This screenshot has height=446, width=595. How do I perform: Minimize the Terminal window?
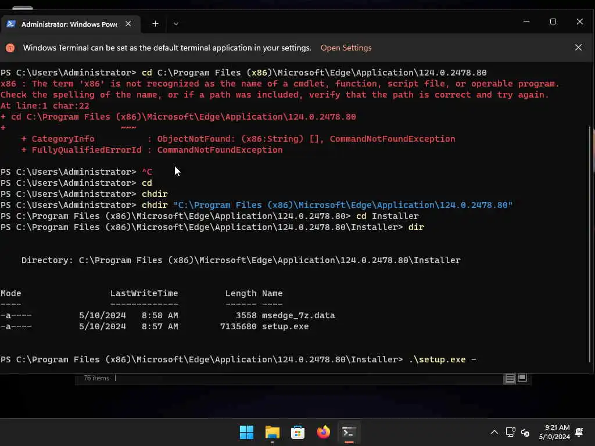click(x=526, y=21)
